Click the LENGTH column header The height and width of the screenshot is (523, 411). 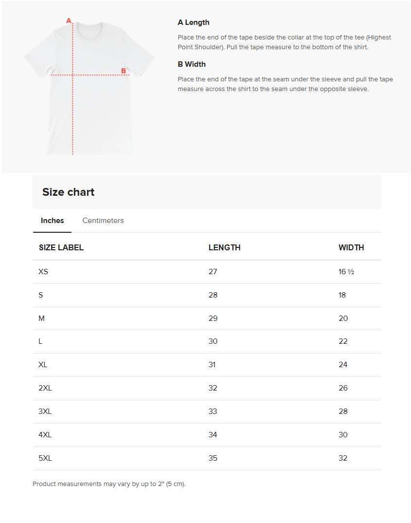point(225,247)
